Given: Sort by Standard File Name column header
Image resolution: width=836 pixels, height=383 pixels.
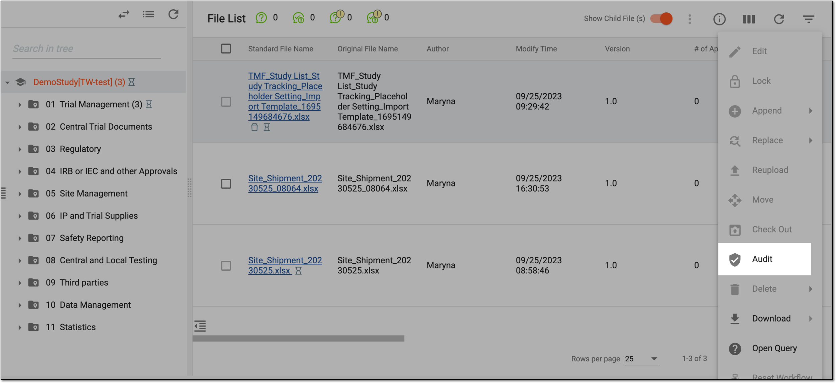Looking at the screenshot, I should point(281,49).
